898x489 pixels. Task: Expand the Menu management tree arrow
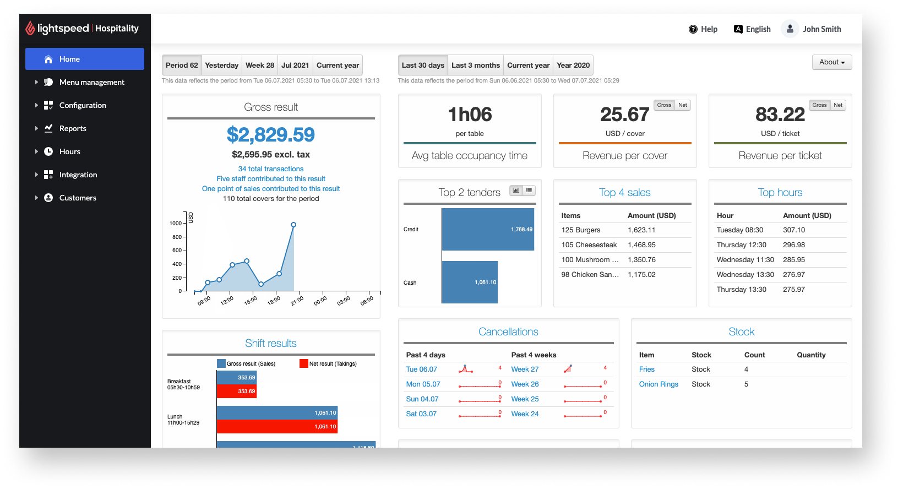[36, 82]
